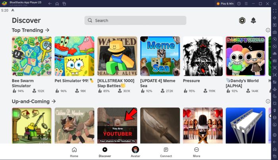Open the white bridge game thumbnail
This screenshot has height=160, width=278.
coord(245,125)
